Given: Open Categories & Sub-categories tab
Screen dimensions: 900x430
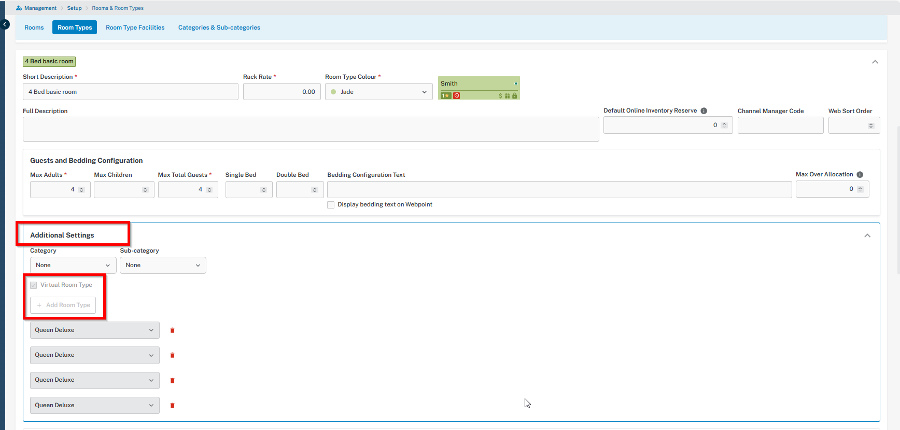Looking at the screenshot, I should coord(219,27).
